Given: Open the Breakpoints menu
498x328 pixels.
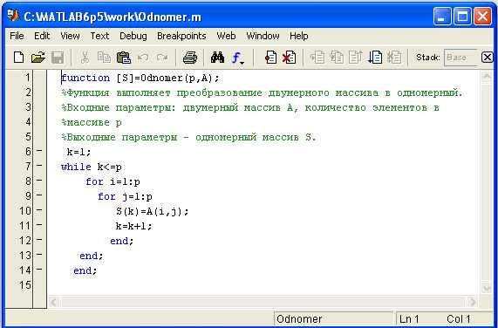Looking at the screenshot, I should coord(181,36).
